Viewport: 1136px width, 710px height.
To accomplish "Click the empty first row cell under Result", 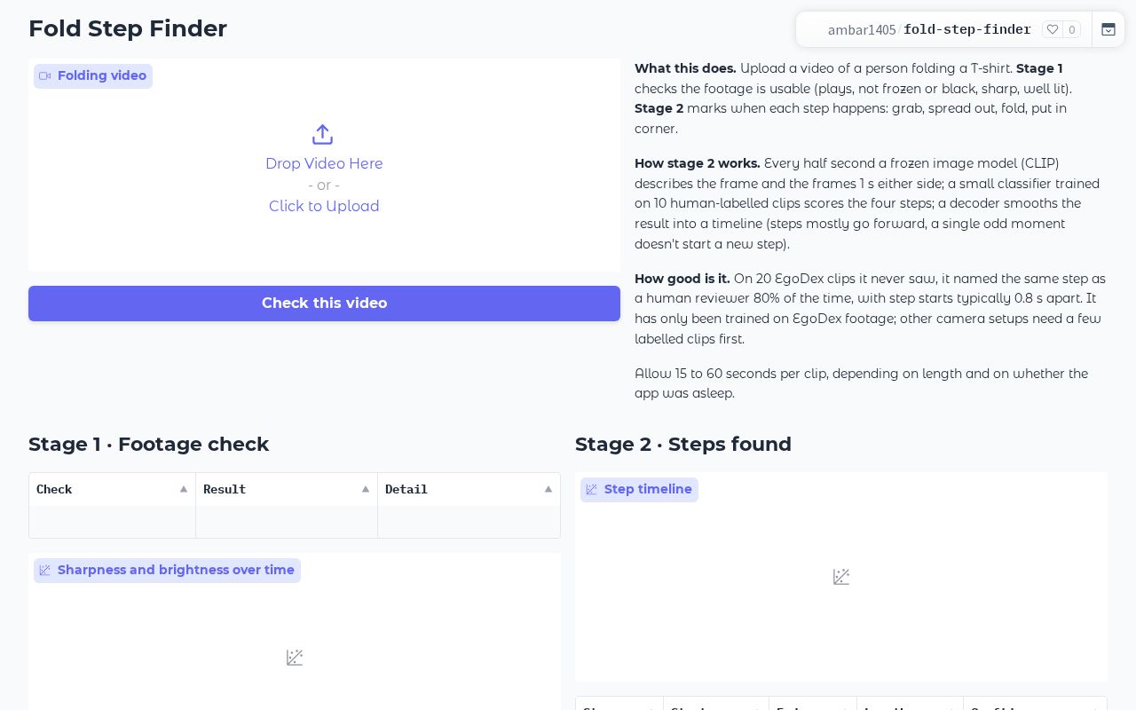I will tap(287, 522).
